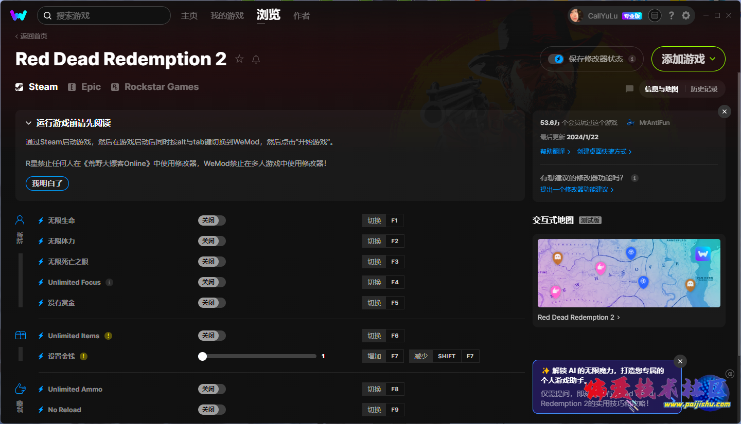This screenshot has height=424, width=741.
Task: Click the CallYuLu user avatar
Action: point(576,15)
